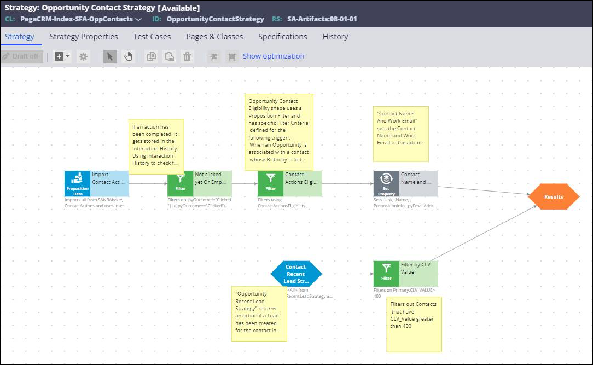Image resolution: width=593 pixels, height=365 pixels.
Task: Select the pointer arrow tool
Action: tap(110, 56)
